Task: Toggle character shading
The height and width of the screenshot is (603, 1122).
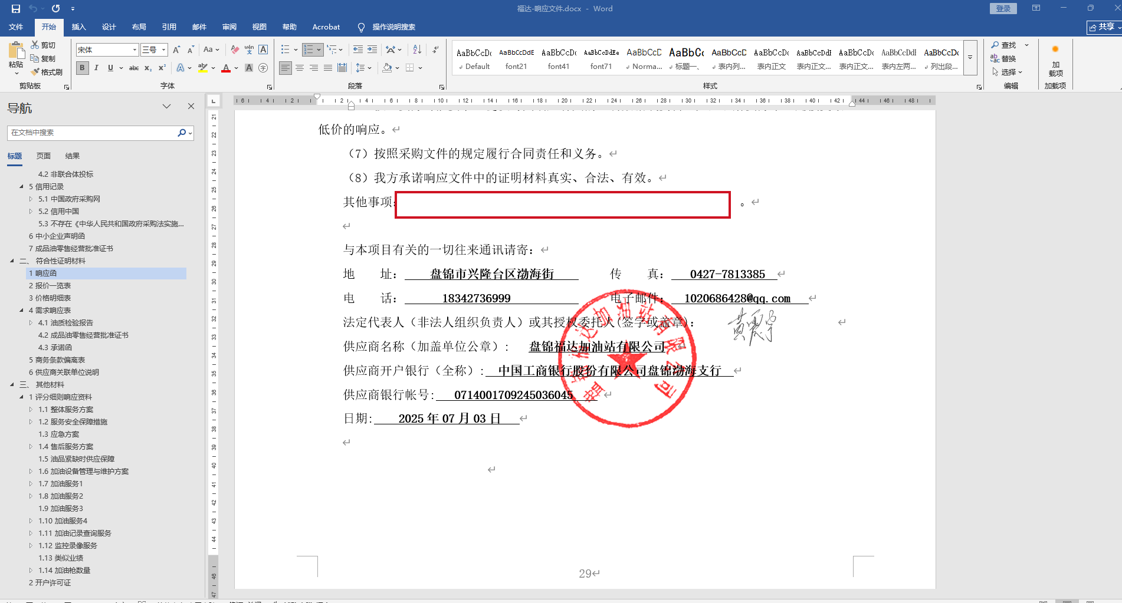Action: tap(249, 68)
